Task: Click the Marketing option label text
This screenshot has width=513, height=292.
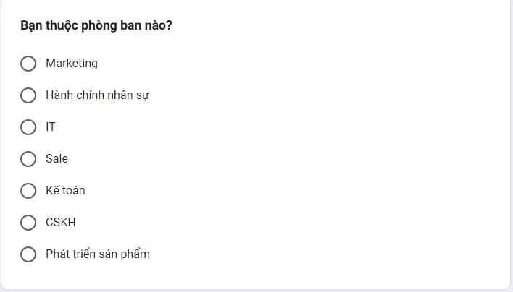Action: click(72, 64)
